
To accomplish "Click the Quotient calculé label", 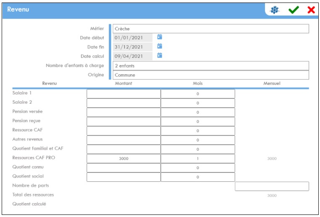I will [29, 204].
